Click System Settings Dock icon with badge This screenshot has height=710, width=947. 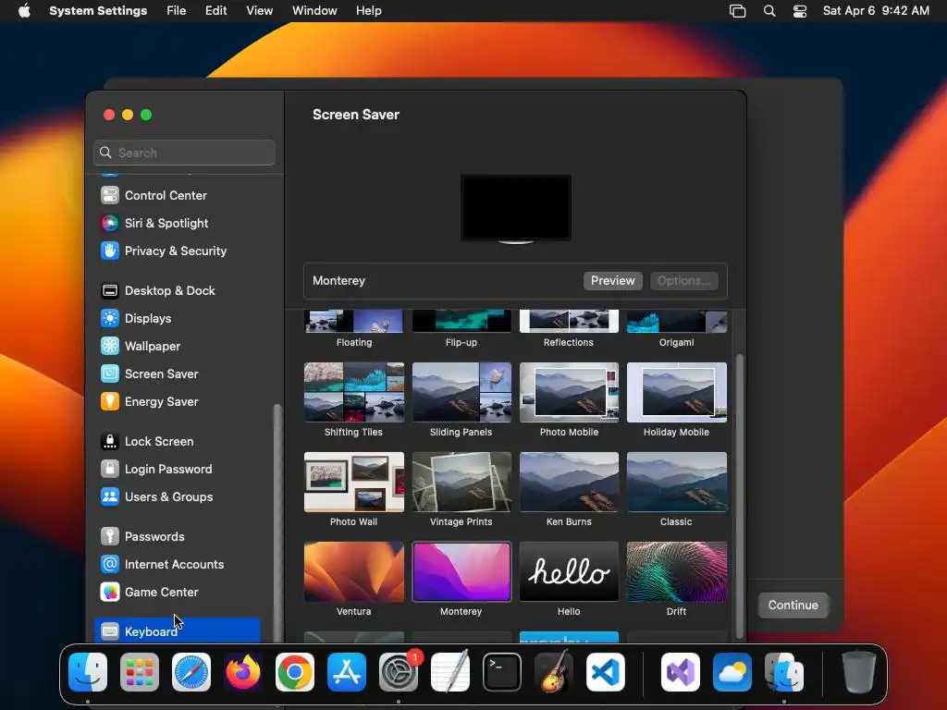[399, 672]
